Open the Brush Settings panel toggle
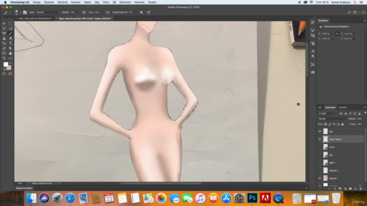The width and height of the screenshot is (367, 206). click(x=25, y=13)
